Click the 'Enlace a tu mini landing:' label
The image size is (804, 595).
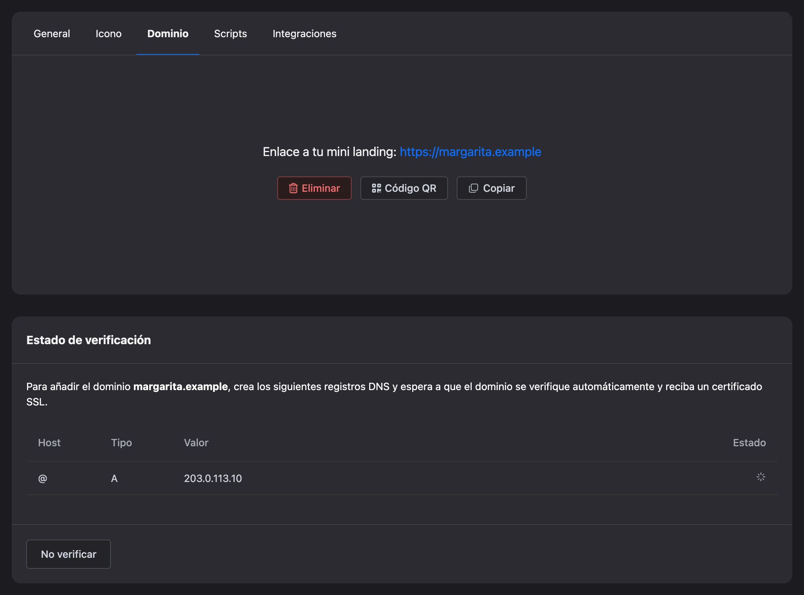pos(329,152)
